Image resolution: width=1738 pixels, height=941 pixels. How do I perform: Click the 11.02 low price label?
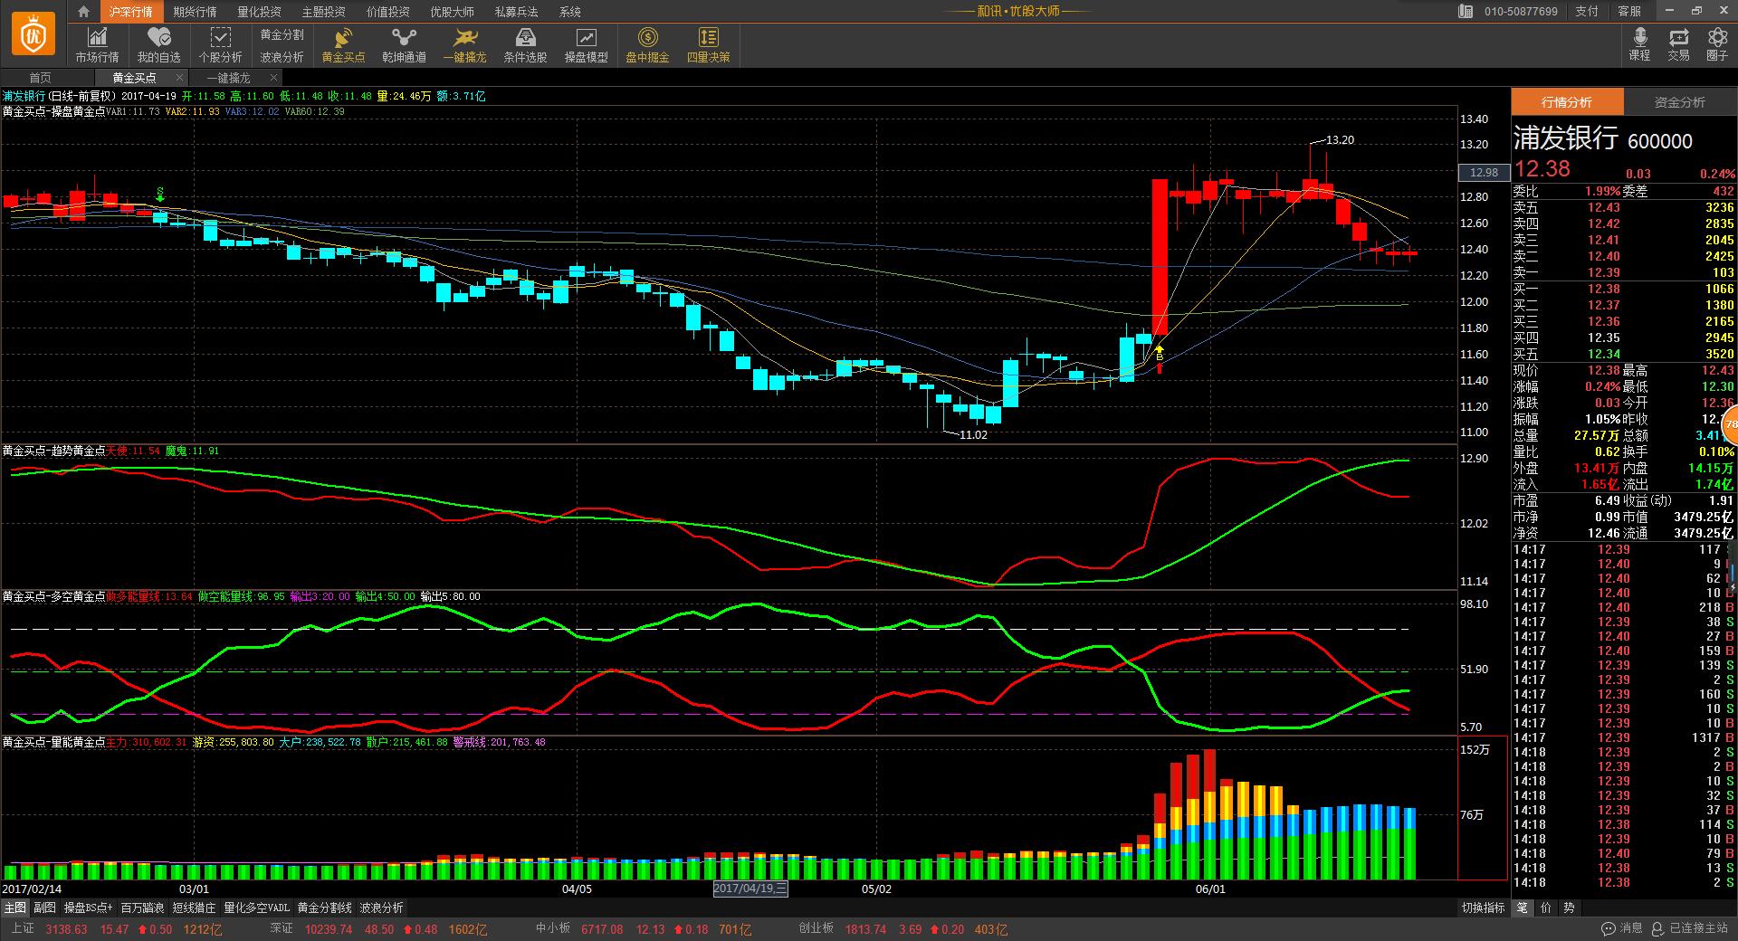tap(973, 435)
